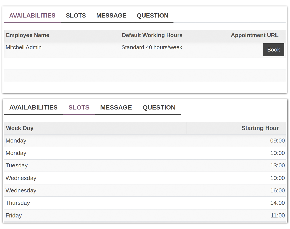Select the Mitchell Admin employee name cell

point(24,47)
